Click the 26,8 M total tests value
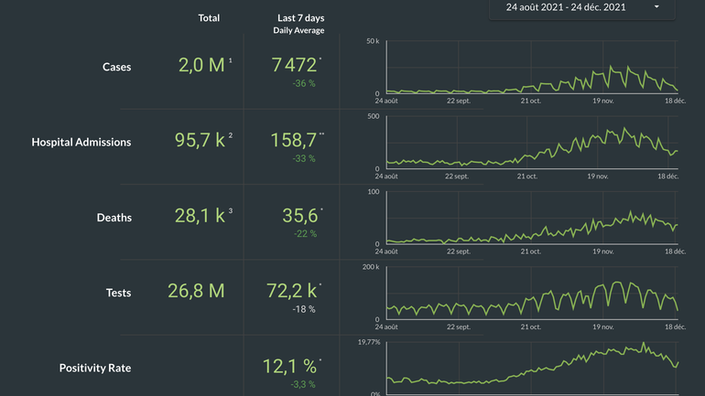Image resolution: width=705 pixels, height=396 pixels. (196, 292)
